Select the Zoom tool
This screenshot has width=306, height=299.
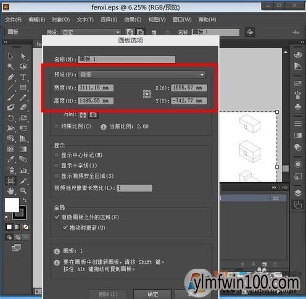tap(23, 191)
